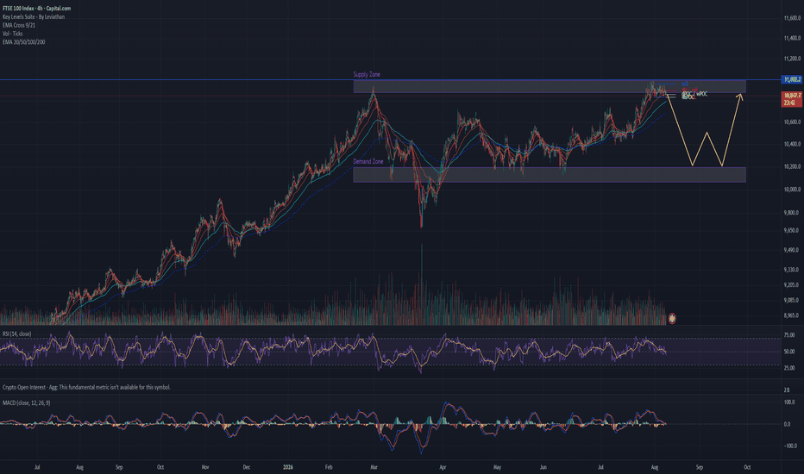Open the RSI (14, close) indicator legend
The height and width of the screenshot is (474, 804).
pos(17,334)
